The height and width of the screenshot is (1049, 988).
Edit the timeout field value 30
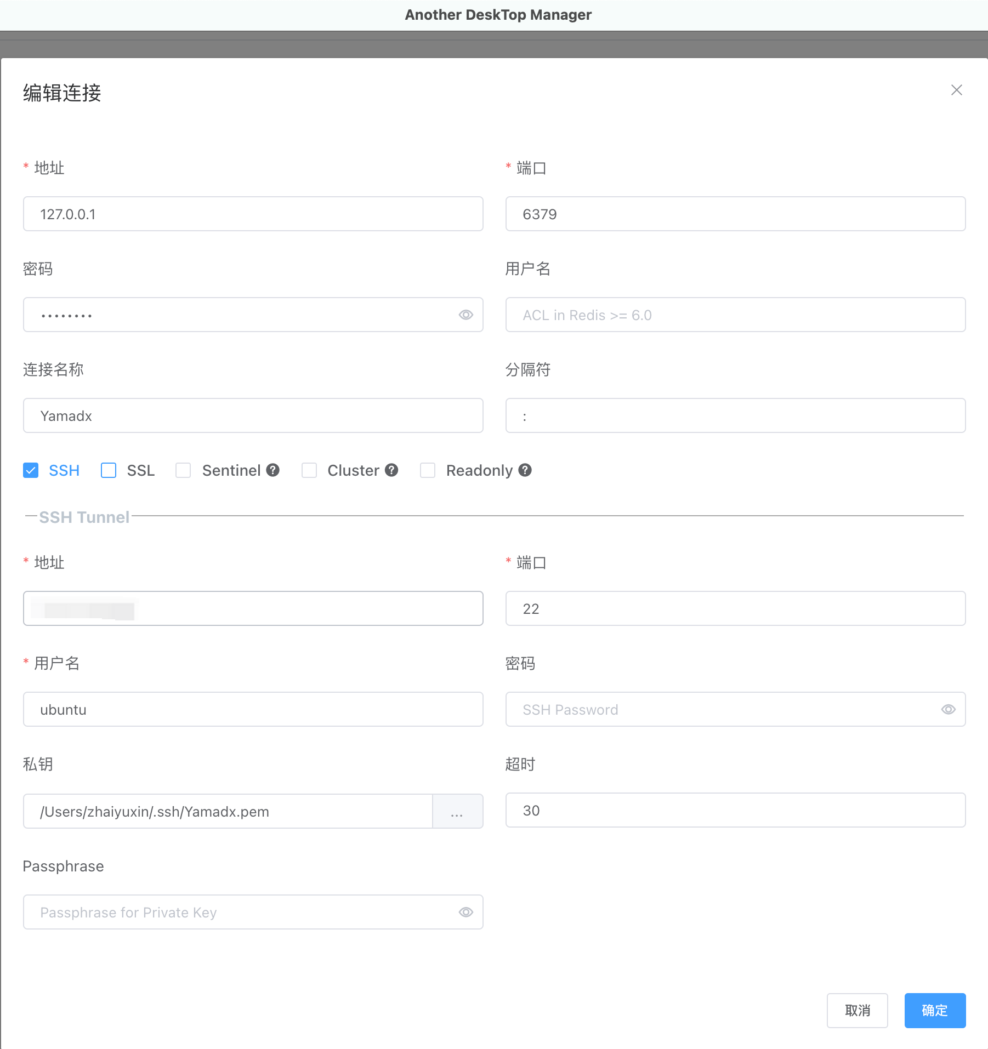click(736, 810)
